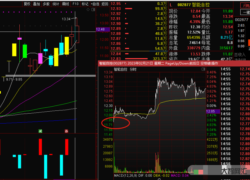
Task: Open F10 company information
Action: coord(75,4)
